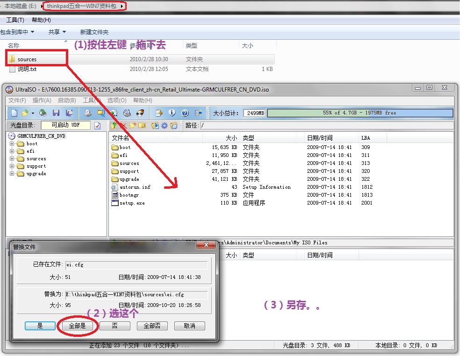Open the 共享 dropdown in Explorer
This screenshot has width=471, height=356.
pos(57,32)
